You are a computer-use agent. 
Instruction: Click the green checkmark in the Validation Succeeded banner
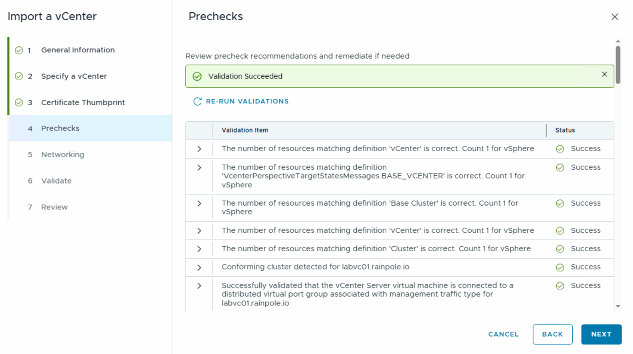197,76
